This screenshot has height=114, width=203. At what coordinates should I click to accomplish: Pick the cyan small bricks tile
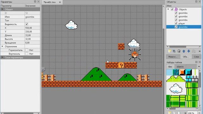click(x=189, y=79)
